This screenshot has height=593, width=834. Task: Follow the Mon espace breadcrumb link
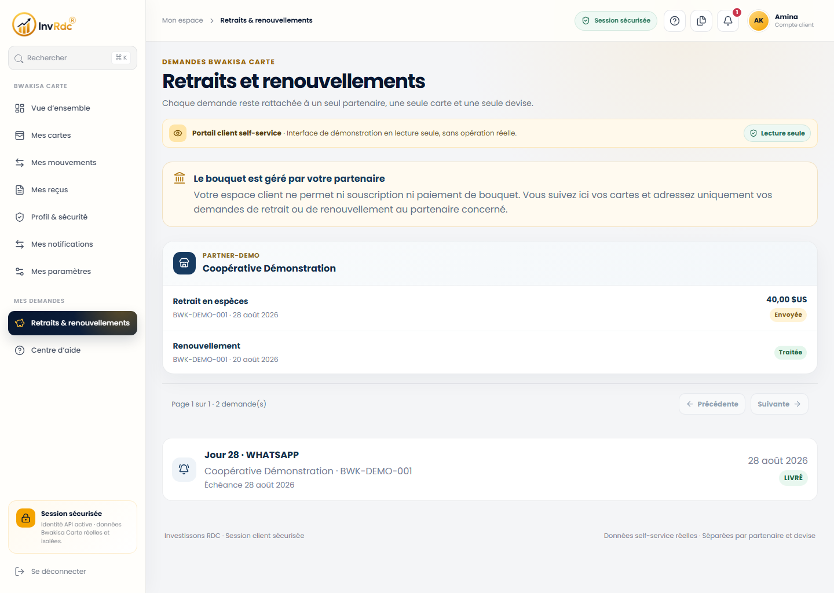182,20
